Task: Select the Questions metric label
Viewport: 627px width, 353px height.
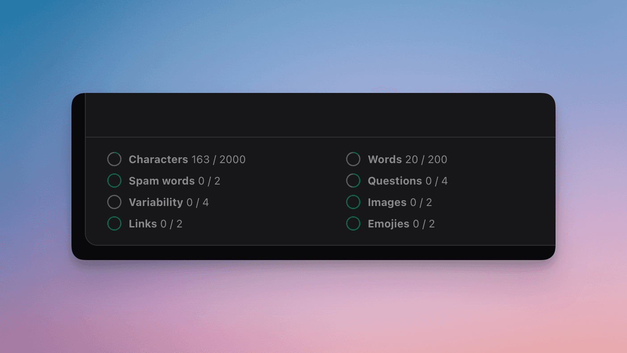Action: (x=395, y=181)
